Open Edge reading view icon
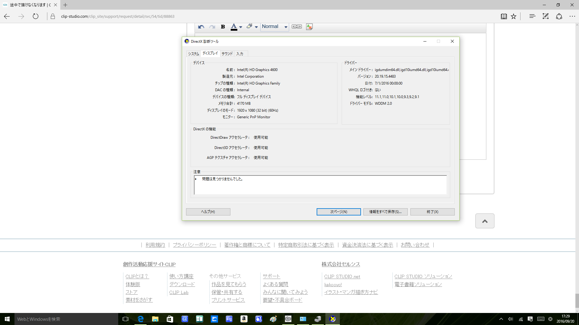Image resolution: width=579 pixels, height=325 pixels. [504, 17]
